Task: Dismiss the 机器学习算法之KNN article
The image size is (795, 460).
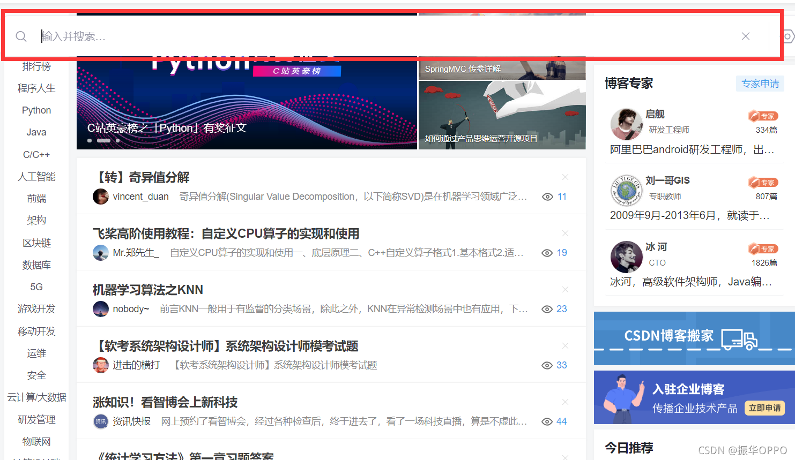Action: [x=565, y=289]
